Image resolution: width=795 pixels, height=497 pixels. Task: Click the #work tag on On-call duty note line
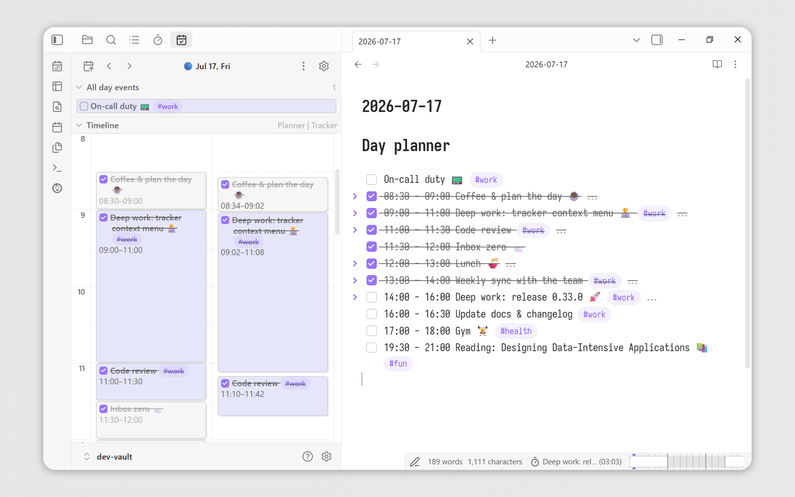[486, 180]
